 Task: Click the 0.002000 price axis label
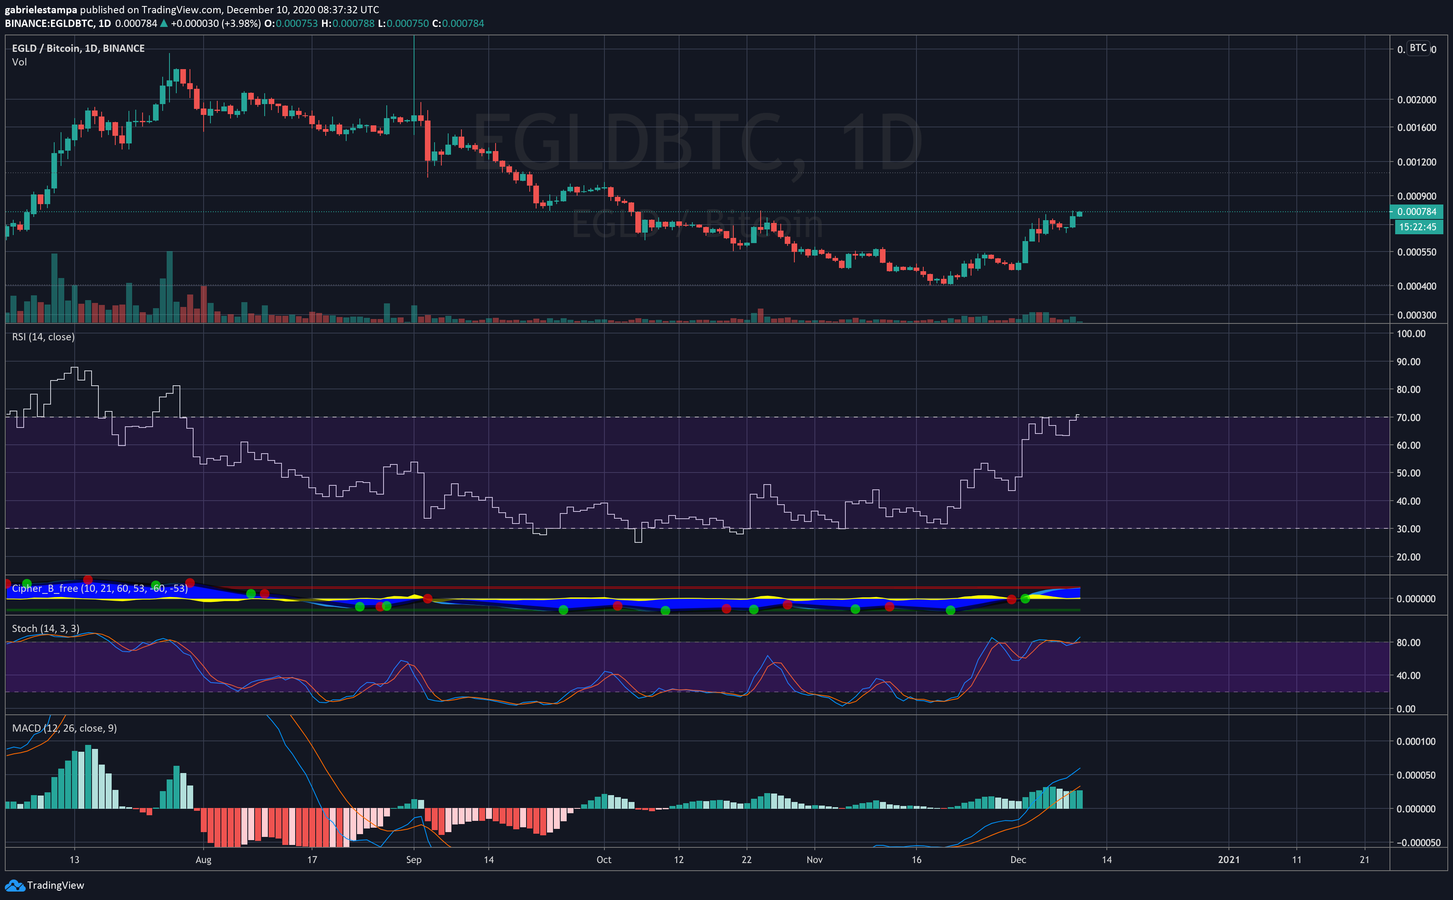tap(1416, 99)
